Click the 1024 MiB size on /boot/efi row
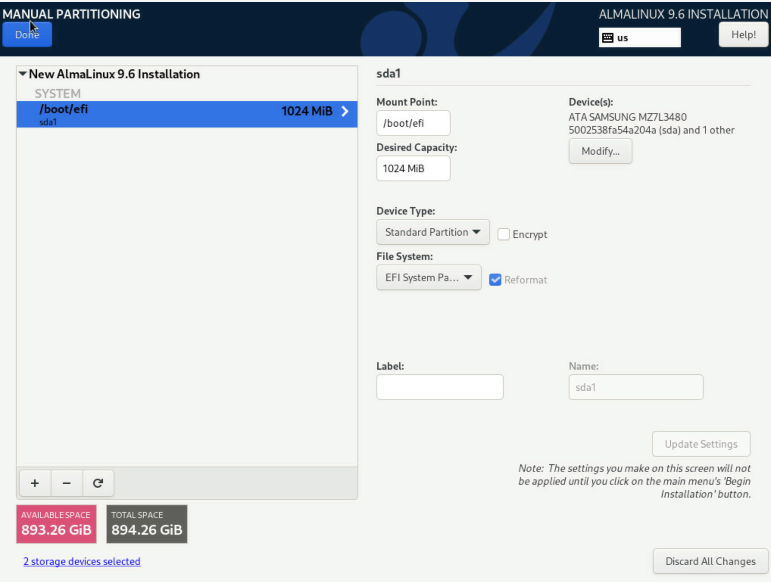The width and height of the screenshot is (771, 582). click(307, 111)
